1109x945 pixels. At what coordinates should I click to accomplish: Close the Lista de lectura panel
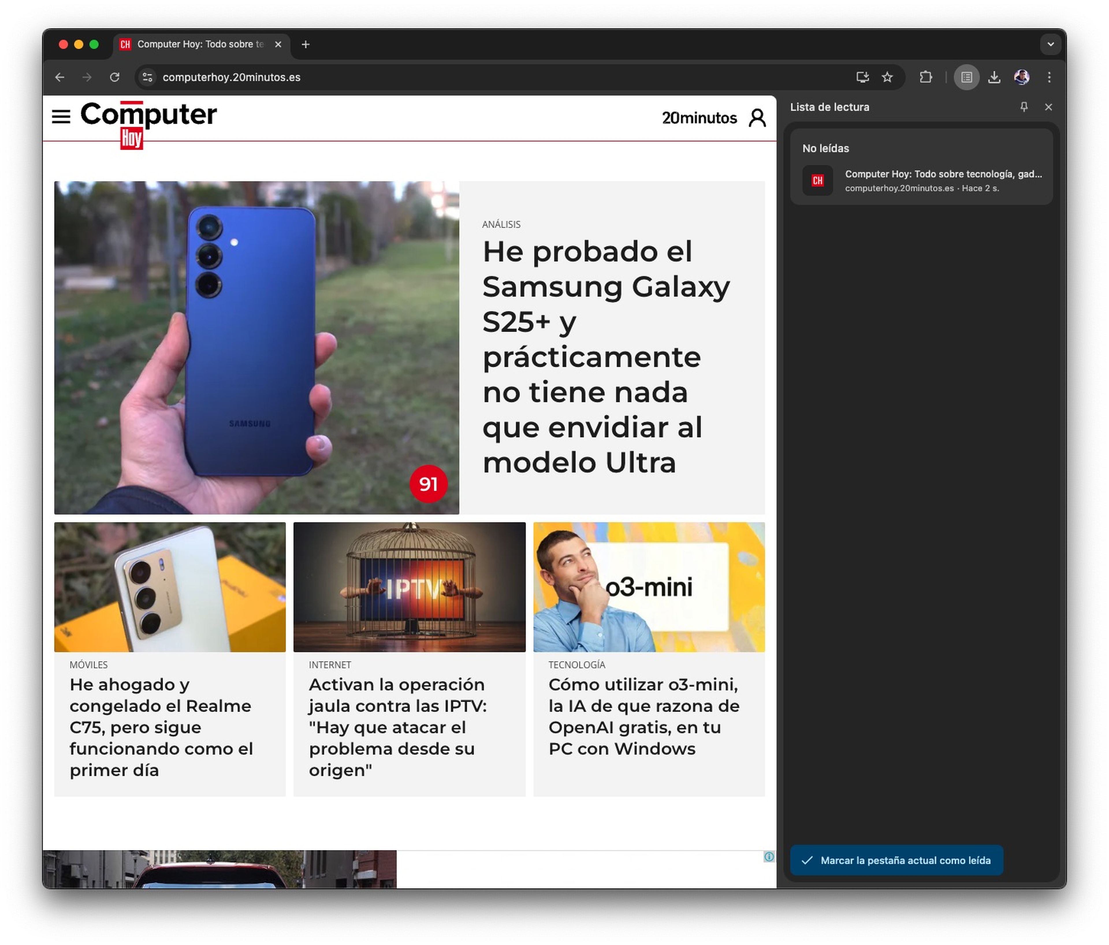coord(1049,107)
